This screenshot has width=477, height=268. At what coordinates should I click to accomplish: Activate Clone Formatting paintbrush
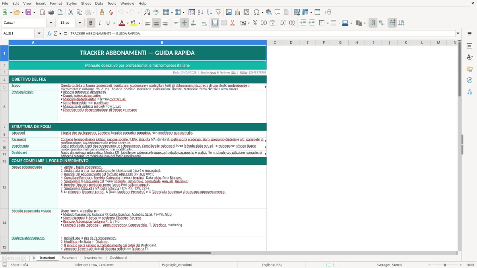[102, 12]
